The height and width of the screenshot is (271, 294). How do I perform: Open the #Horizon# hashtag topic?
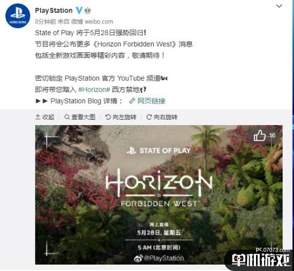(x=94, y=90)
